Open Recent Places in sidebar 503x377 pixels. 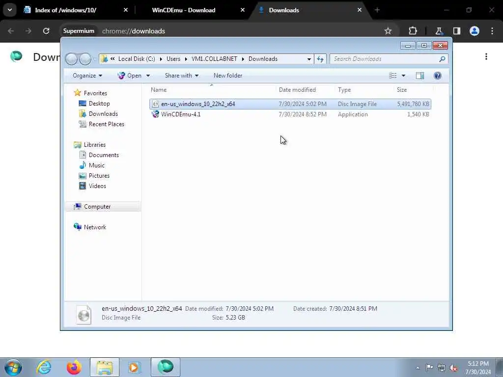(x=106, y=124)
